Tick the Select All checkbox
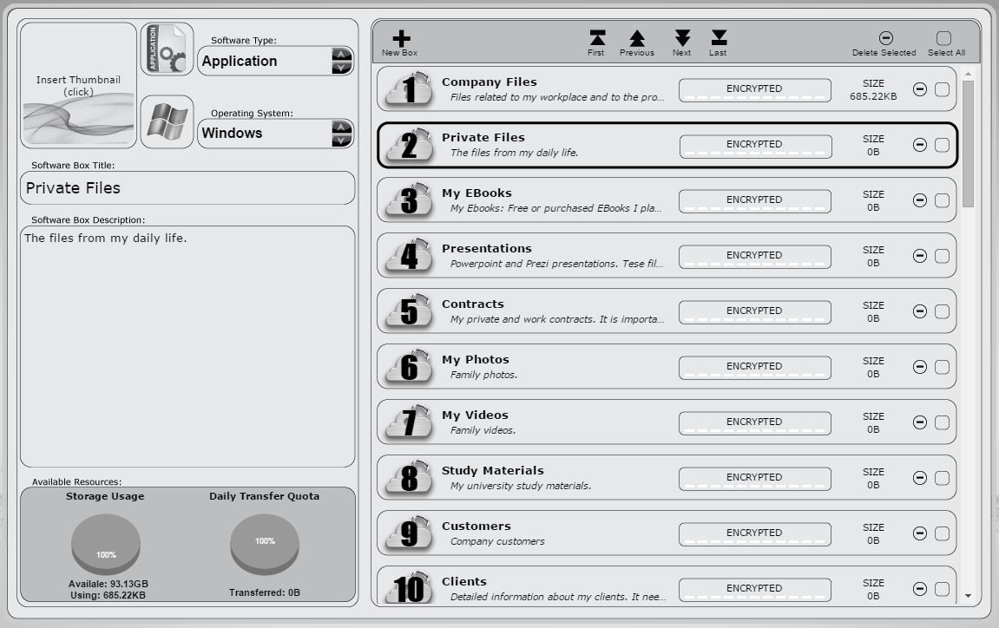Viewport: 999px width, 628px height. pos(943,38)
